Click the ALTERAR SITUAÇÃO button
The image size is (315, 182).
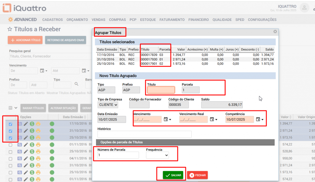63,108
